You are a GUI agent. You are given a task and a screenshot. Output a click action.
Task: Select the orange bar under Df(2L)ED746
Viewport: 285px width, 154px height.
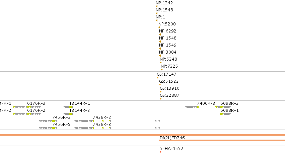coord(222,140)
